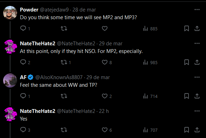Open AF's ship avatar thumbnail

coord(10,80)
